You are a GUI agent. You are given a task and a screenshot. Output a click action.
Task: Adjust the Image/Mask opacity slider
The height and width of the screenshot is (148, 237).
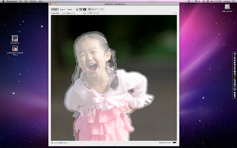[x=68, y=13]
